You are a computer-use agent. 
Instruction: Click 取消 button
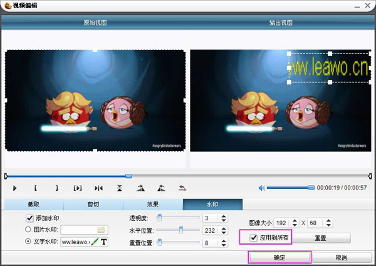[x=342, y=258]
